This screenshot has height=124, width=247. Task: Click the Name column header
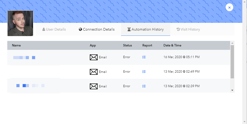[16, 45]
